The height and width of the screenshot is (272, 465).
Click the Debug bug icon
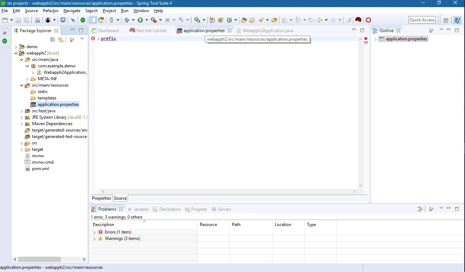click(x=127, y=20)
